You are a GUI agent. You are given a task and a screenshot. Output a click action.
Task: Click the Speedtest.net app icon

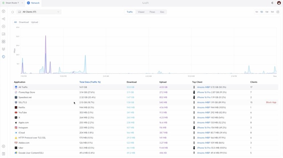[x=16, y=97]
